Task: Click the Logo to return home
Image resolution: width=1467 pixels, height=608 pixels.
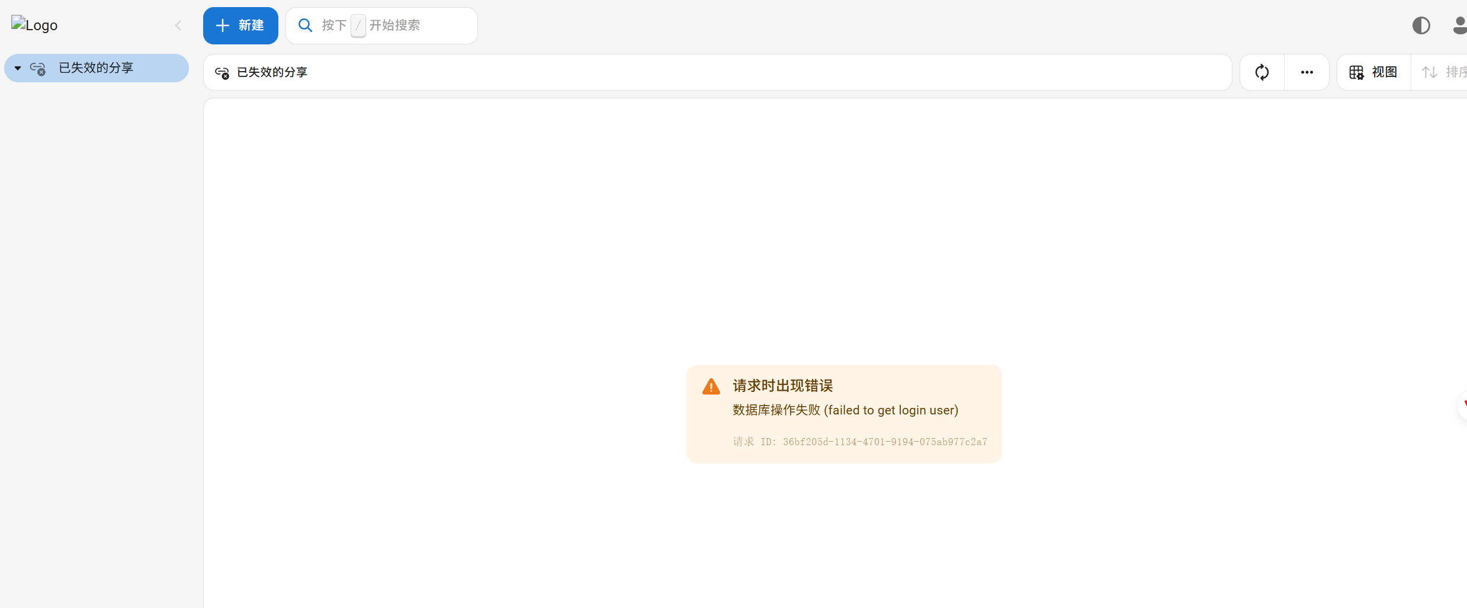Action: pyautogui.click(x=34, y=24)
